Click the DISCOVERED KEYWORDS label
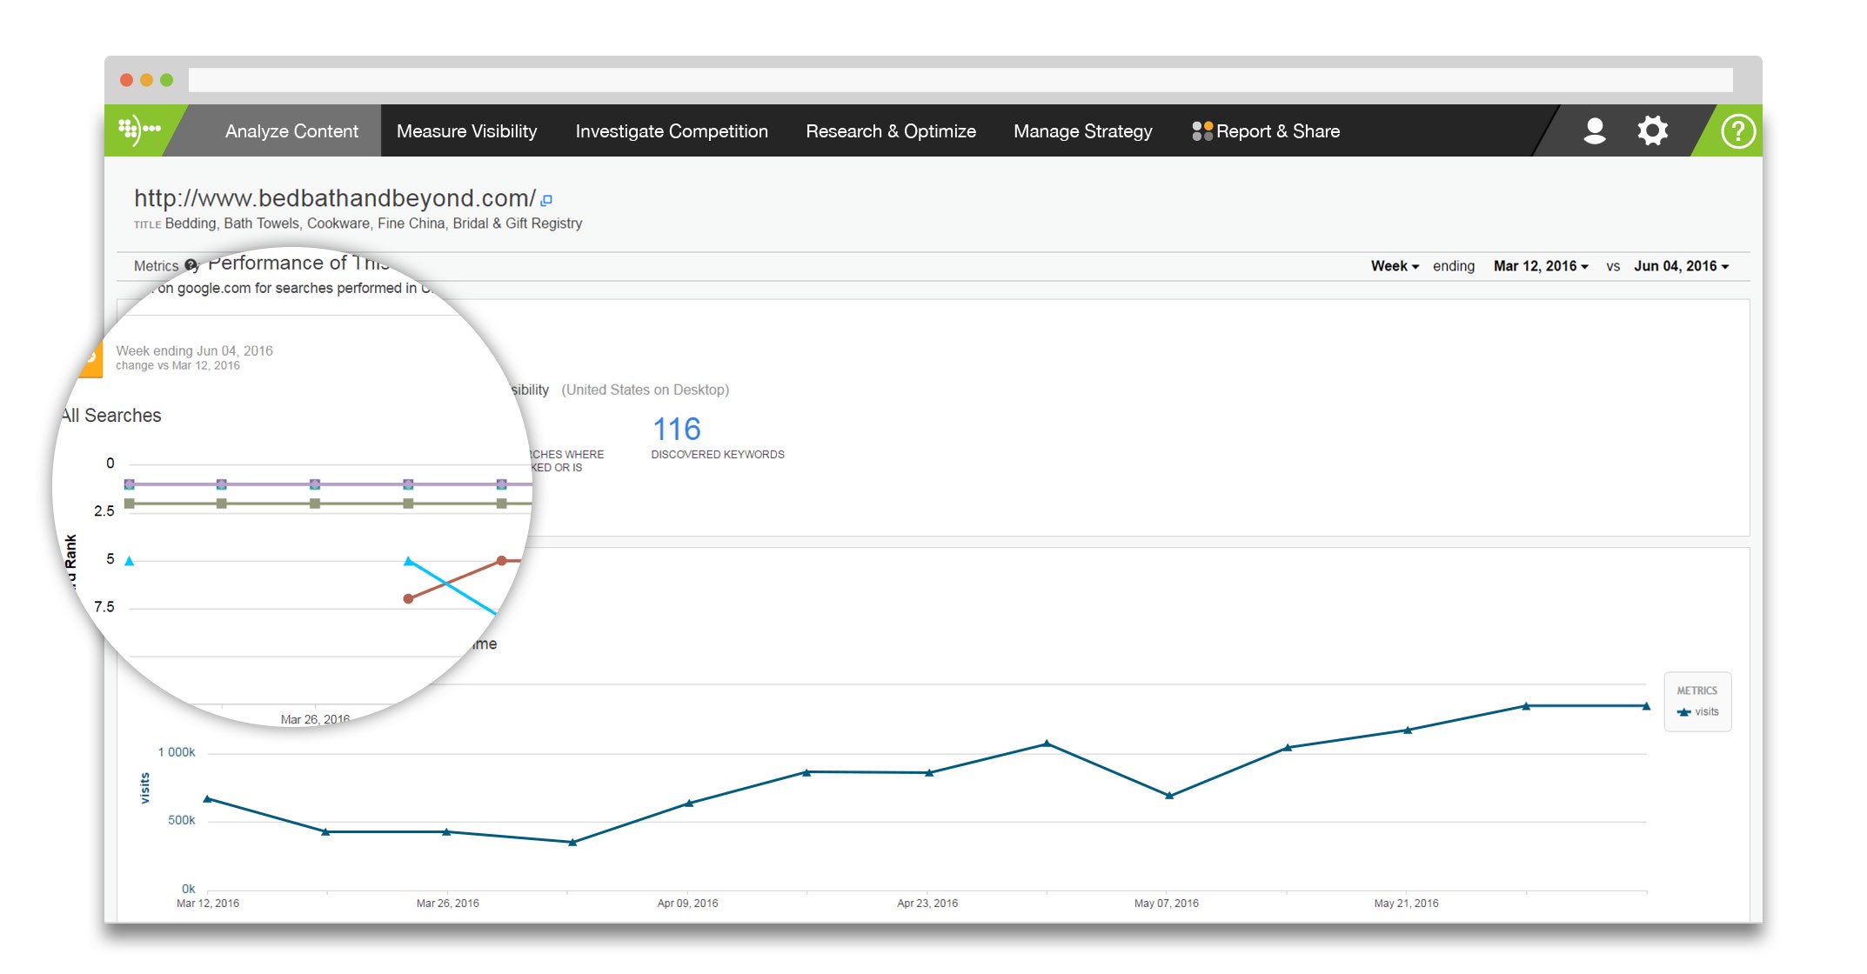This screenshot has width=1867, height=974. pyautogui.click(x=718, y=455)
